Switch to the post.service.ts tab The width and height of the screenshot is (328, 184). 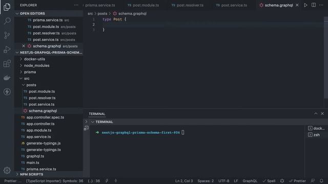232,5
